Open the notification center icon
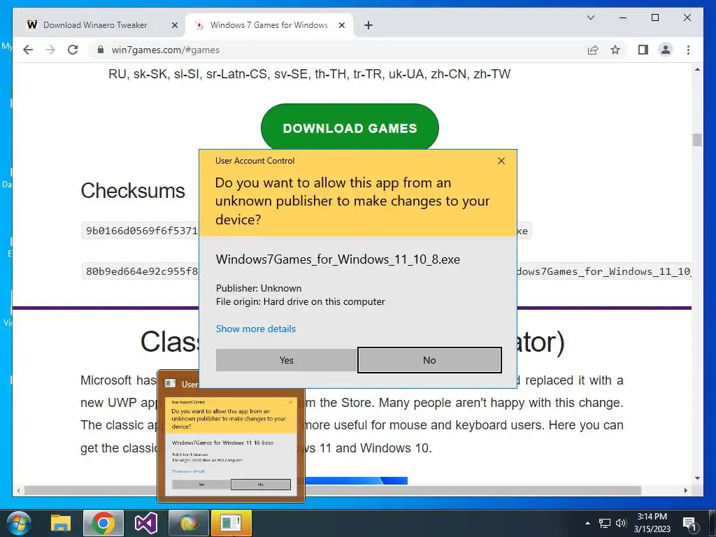 click(x=689, y=523)
